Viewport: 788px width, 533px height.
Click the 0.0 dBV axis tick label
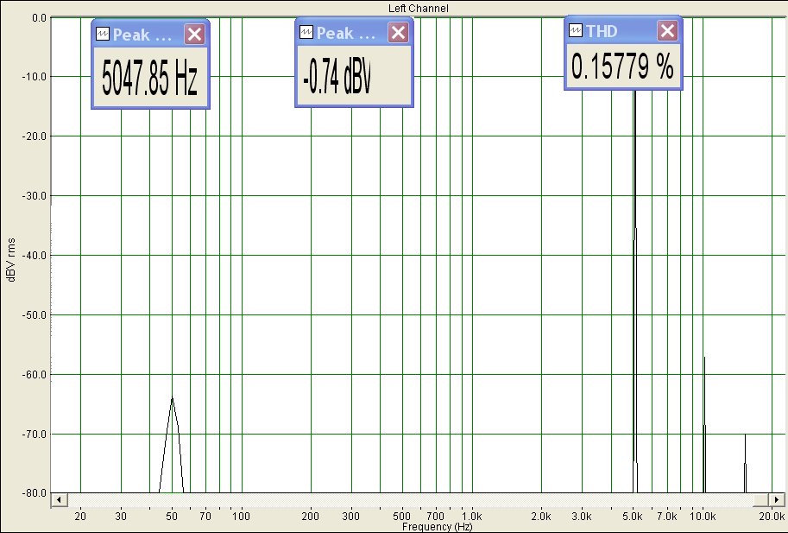coord(39,18)
